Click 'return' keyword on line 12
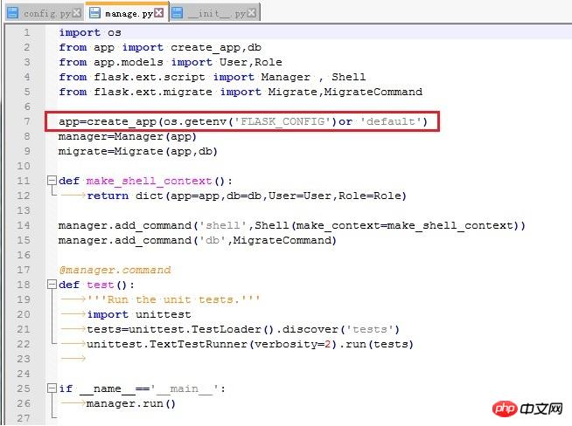This screenshot has width=572, height=426. (108, 196)
